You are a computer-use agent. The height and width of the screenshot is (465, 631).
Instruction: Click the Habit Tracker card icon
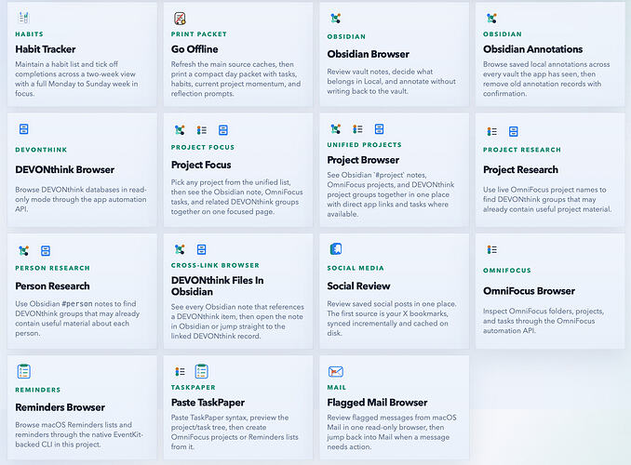click(24, 18)
